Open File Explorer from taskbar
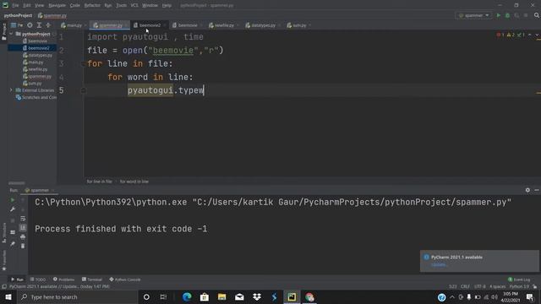 pos(221,297)
